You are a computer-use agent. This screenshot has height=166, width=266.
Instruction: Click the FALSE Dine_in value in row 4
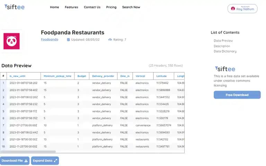click(x=124, y=104)
